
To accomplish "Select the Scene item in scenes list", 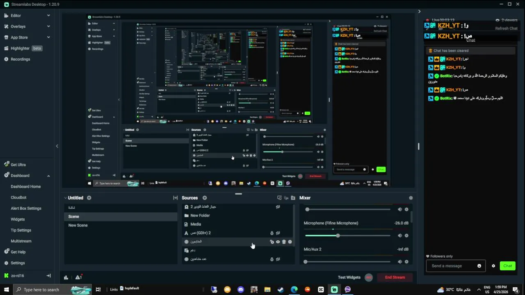I will 121,216.
